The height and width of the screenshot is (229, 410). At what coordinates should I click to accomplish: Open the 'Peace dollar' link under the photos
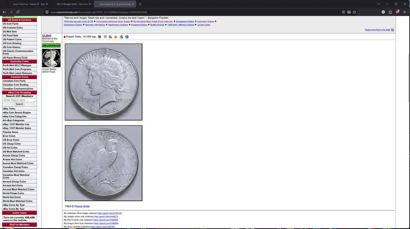[82, 206]
